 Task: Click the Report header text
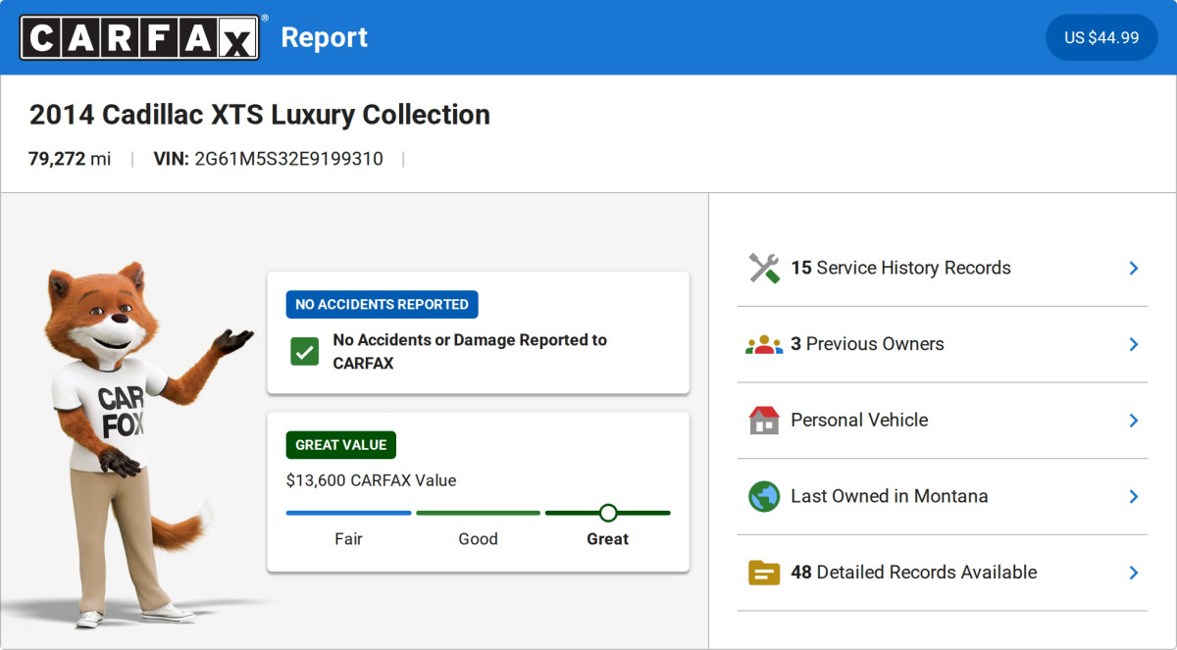(325, 37)
